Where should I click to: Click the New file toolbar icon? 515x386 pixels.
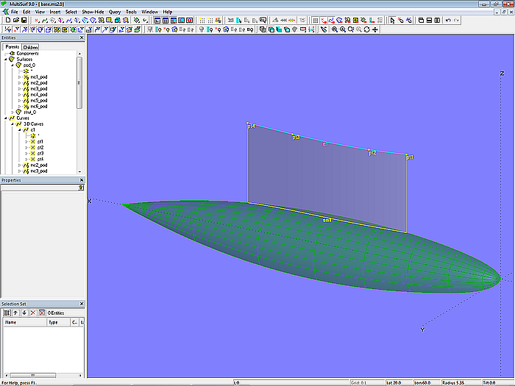point(7,21)
